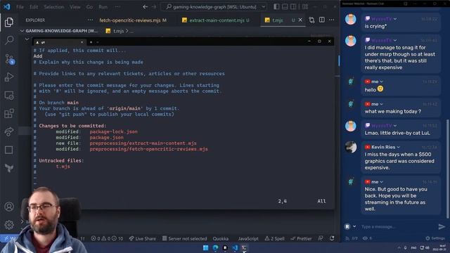This screenshot has width=450, height=253.
Task: Open the Windows Start button
Action: pos(205,248)
